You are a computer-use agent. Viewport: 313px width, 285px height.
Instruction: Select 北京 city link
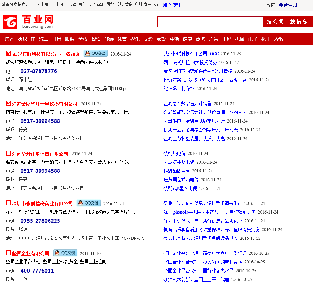(x=35, y=5)
